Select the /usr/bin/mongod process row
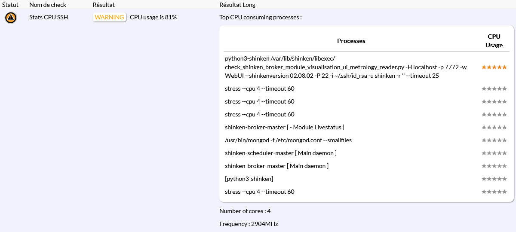Screen dimensions: 516x232 coord(289,140)
